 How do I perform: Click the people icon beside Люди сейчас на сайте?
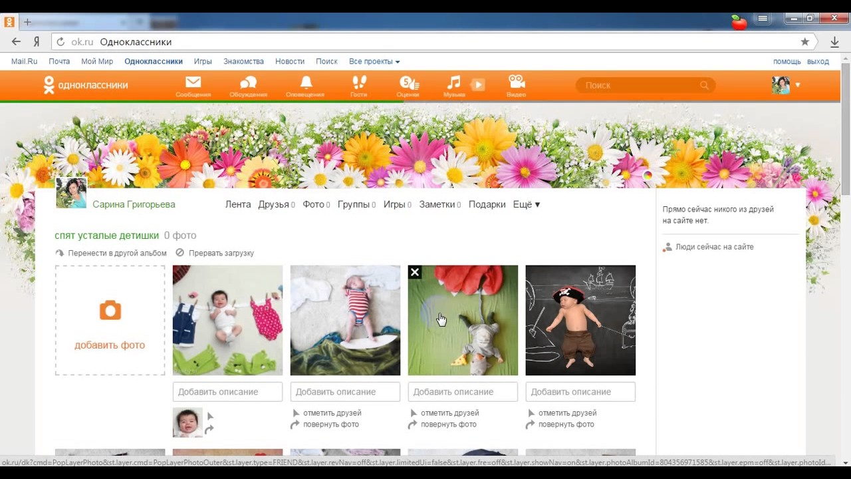point(668,247)
